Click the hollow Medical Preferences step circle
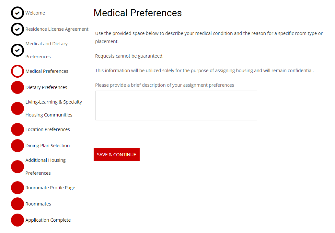Screen dimensions: 335x233 coord(17,71)
